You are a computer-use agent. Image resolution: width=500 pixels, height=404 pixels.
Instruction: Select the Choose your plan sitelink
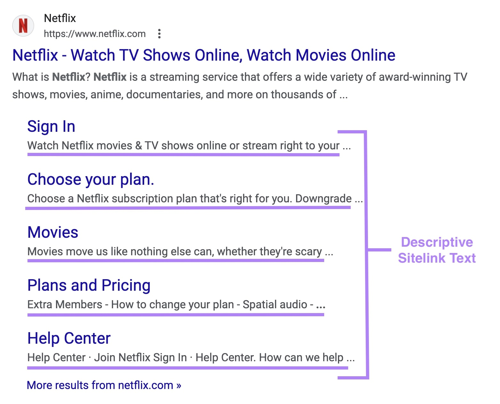(x=91, y=179)
